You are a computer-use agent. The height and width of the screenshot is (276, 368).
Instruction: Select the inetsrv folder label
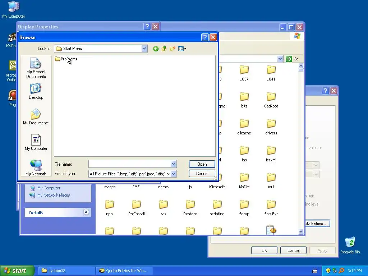164,187
